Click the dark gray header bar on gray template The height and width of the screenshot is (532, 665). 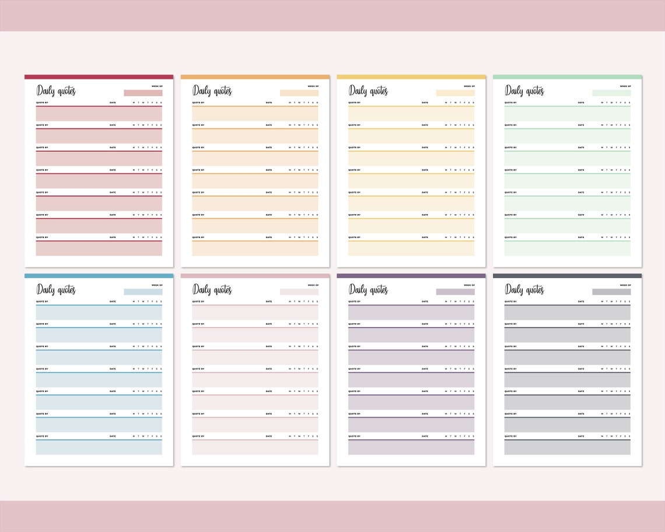pyautogui.click(x=567, y=275)
